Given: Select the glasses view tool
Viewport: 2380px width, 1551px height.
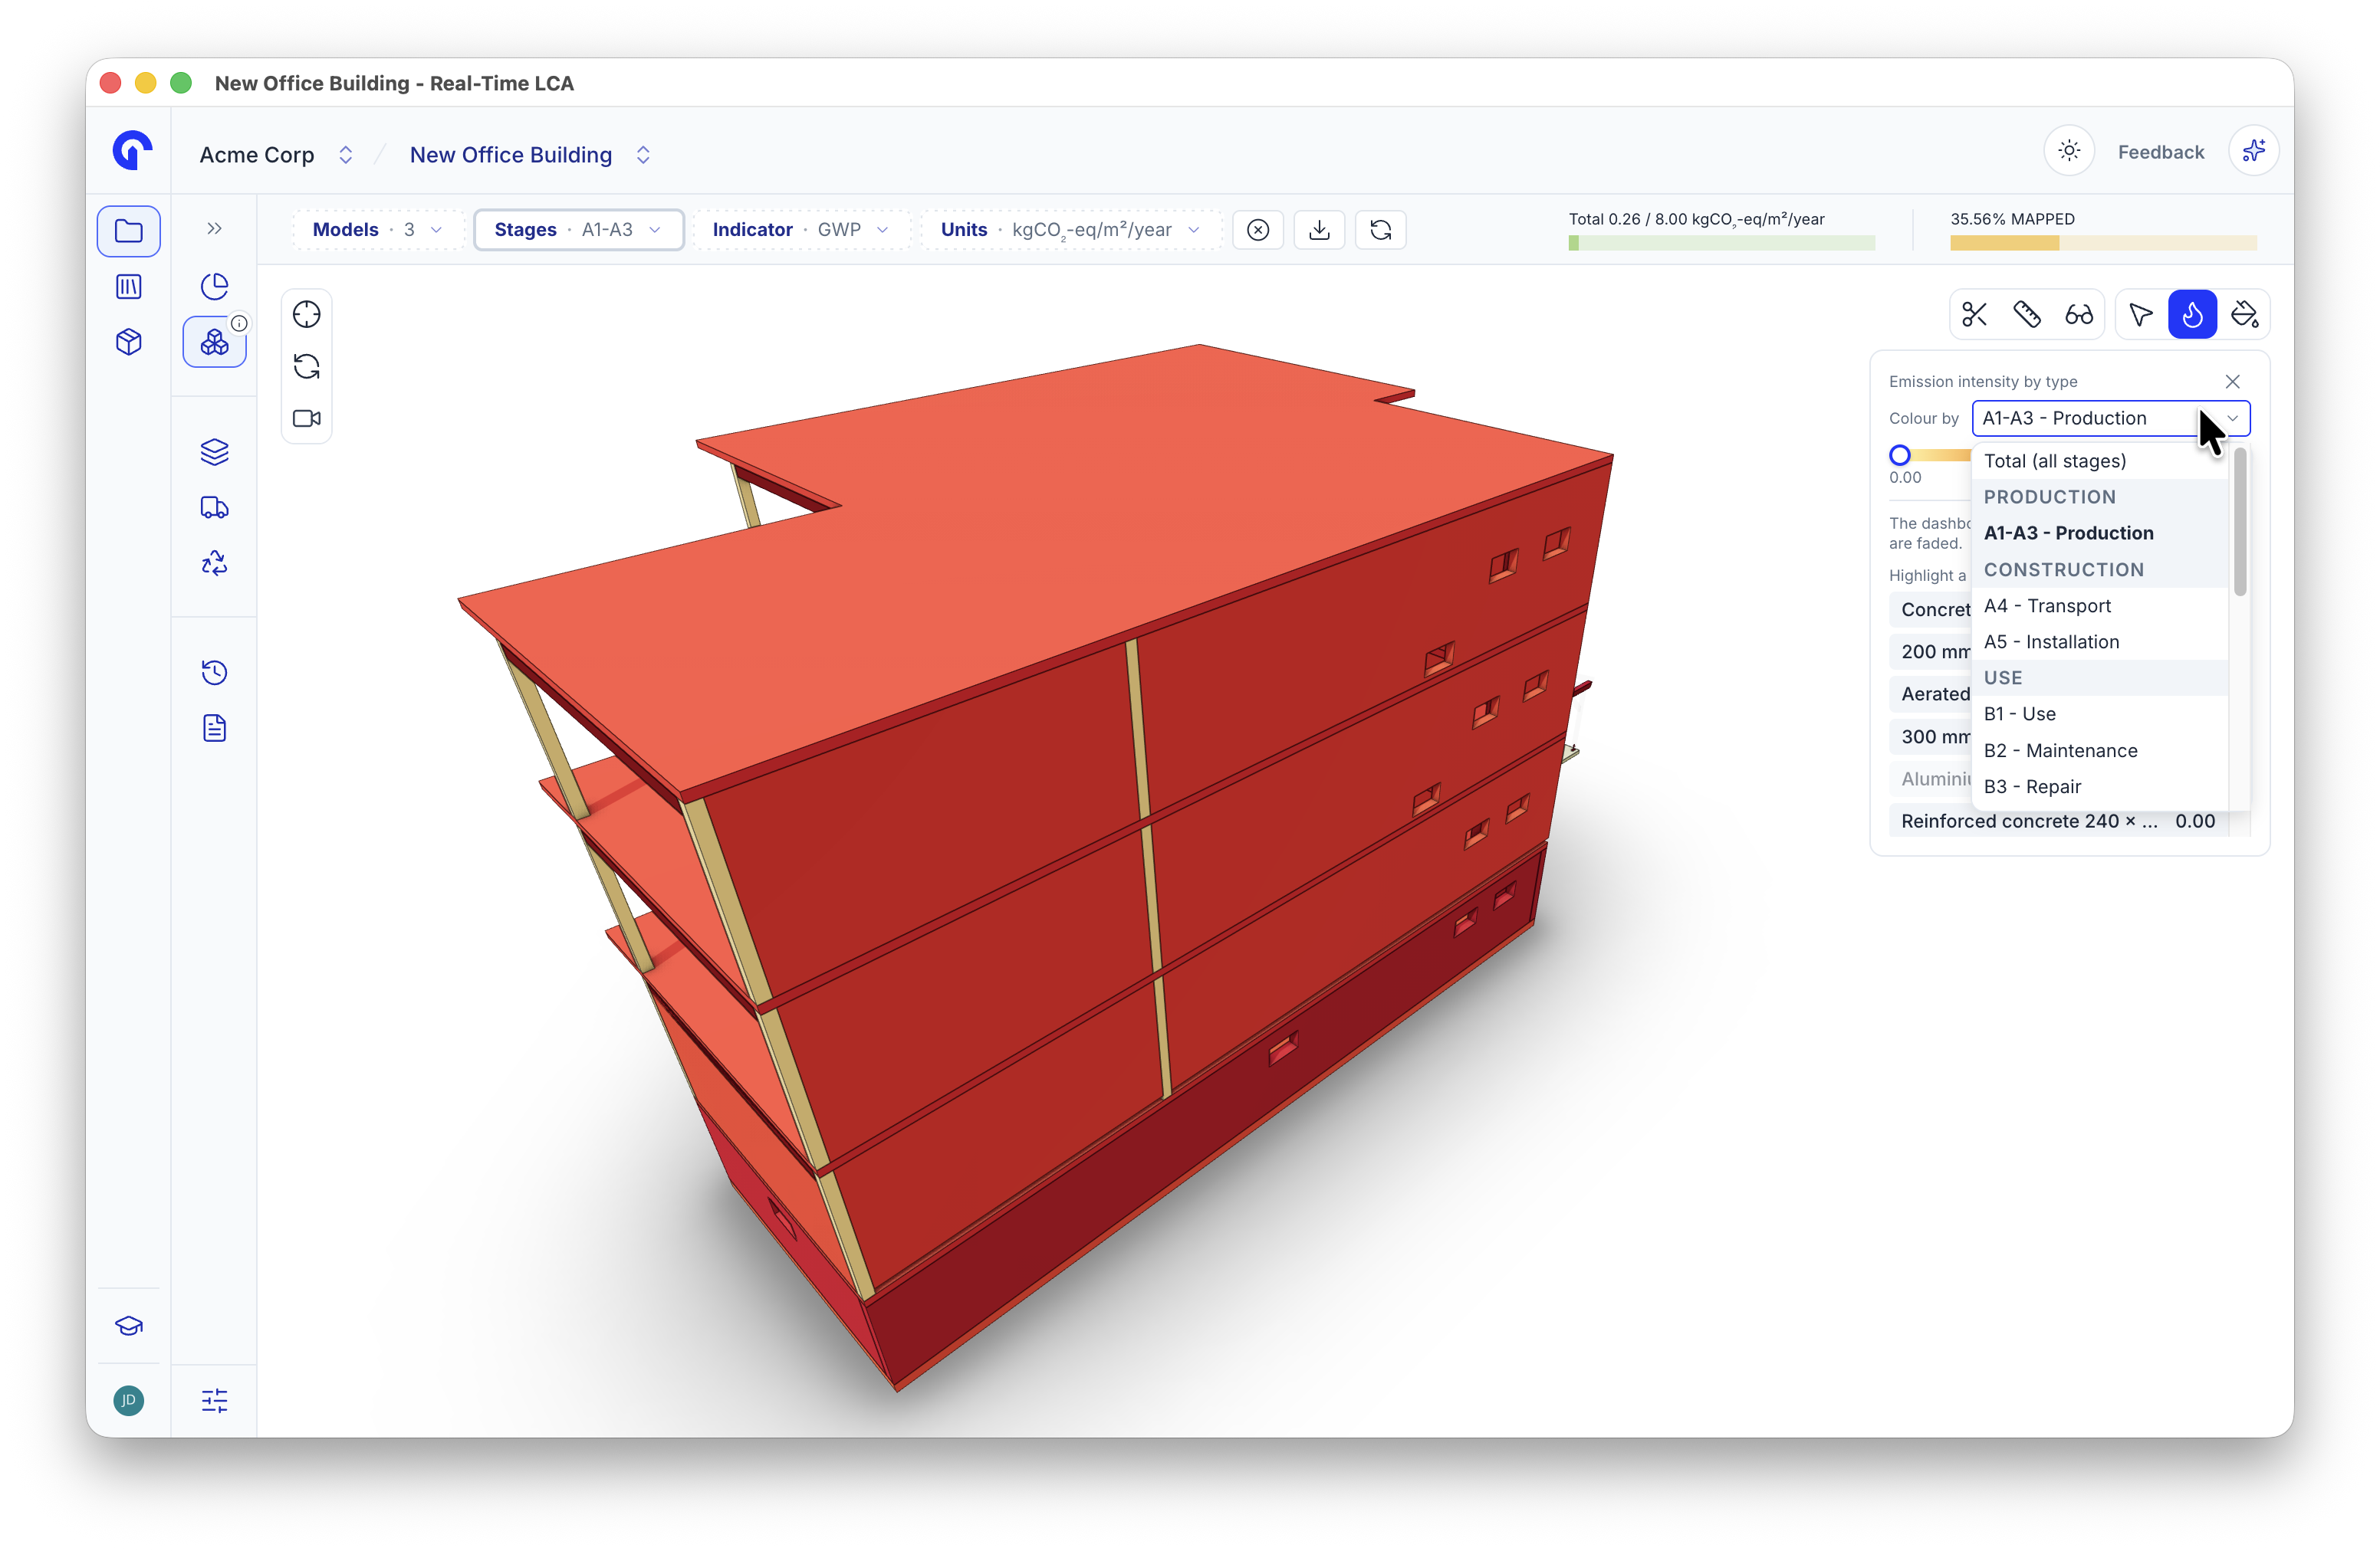Looking at the screenshot, I should [2079, 315].
